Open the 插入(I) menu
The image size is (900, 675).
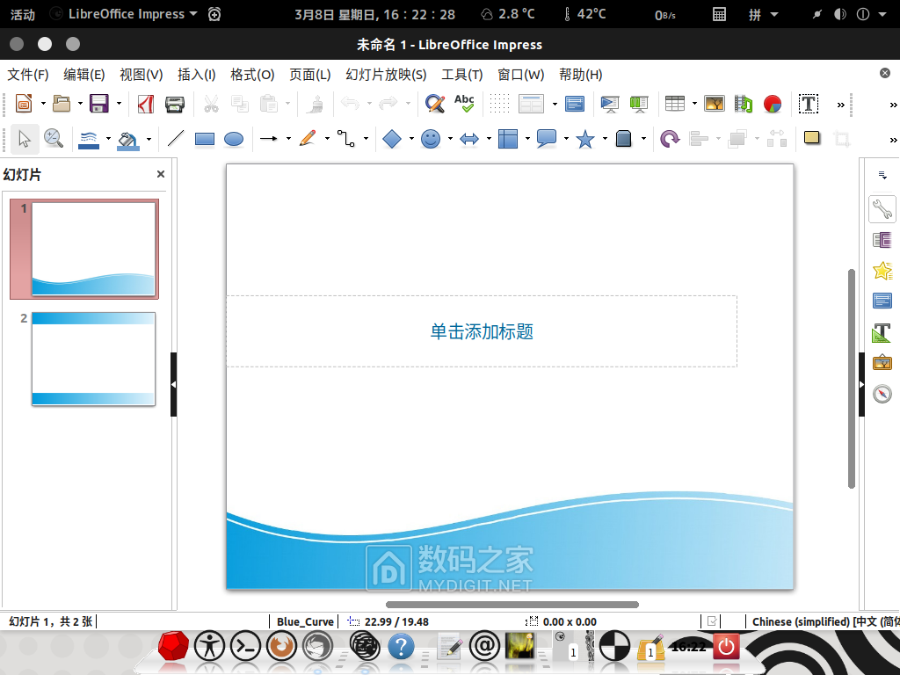pos(196,75)
